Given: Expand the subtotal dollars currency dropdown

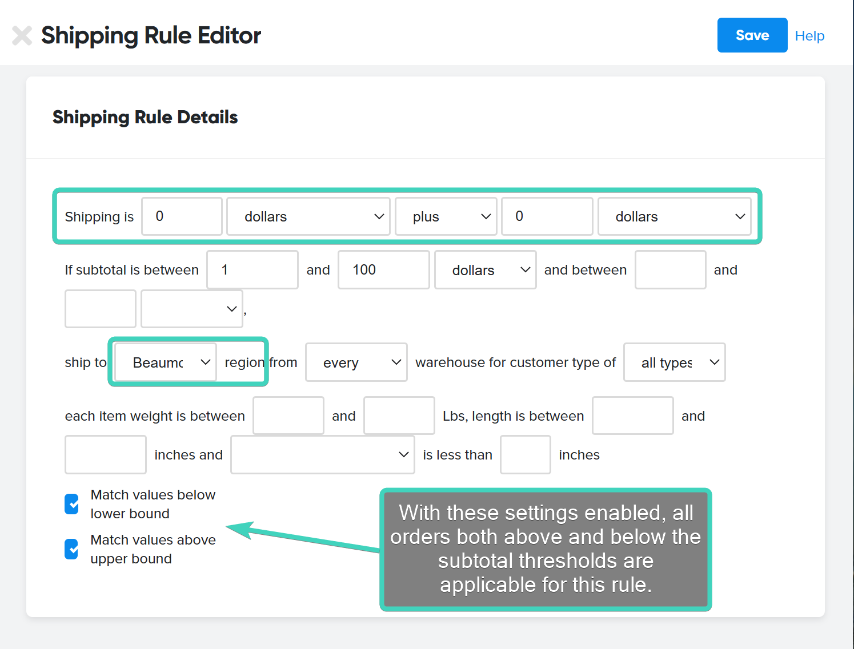Looking at the screenshot, I should pos(485,269).
